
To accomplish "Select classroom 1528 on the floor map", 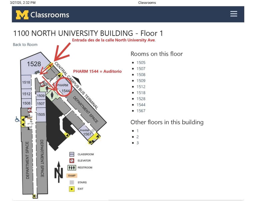I will [34, 64].
